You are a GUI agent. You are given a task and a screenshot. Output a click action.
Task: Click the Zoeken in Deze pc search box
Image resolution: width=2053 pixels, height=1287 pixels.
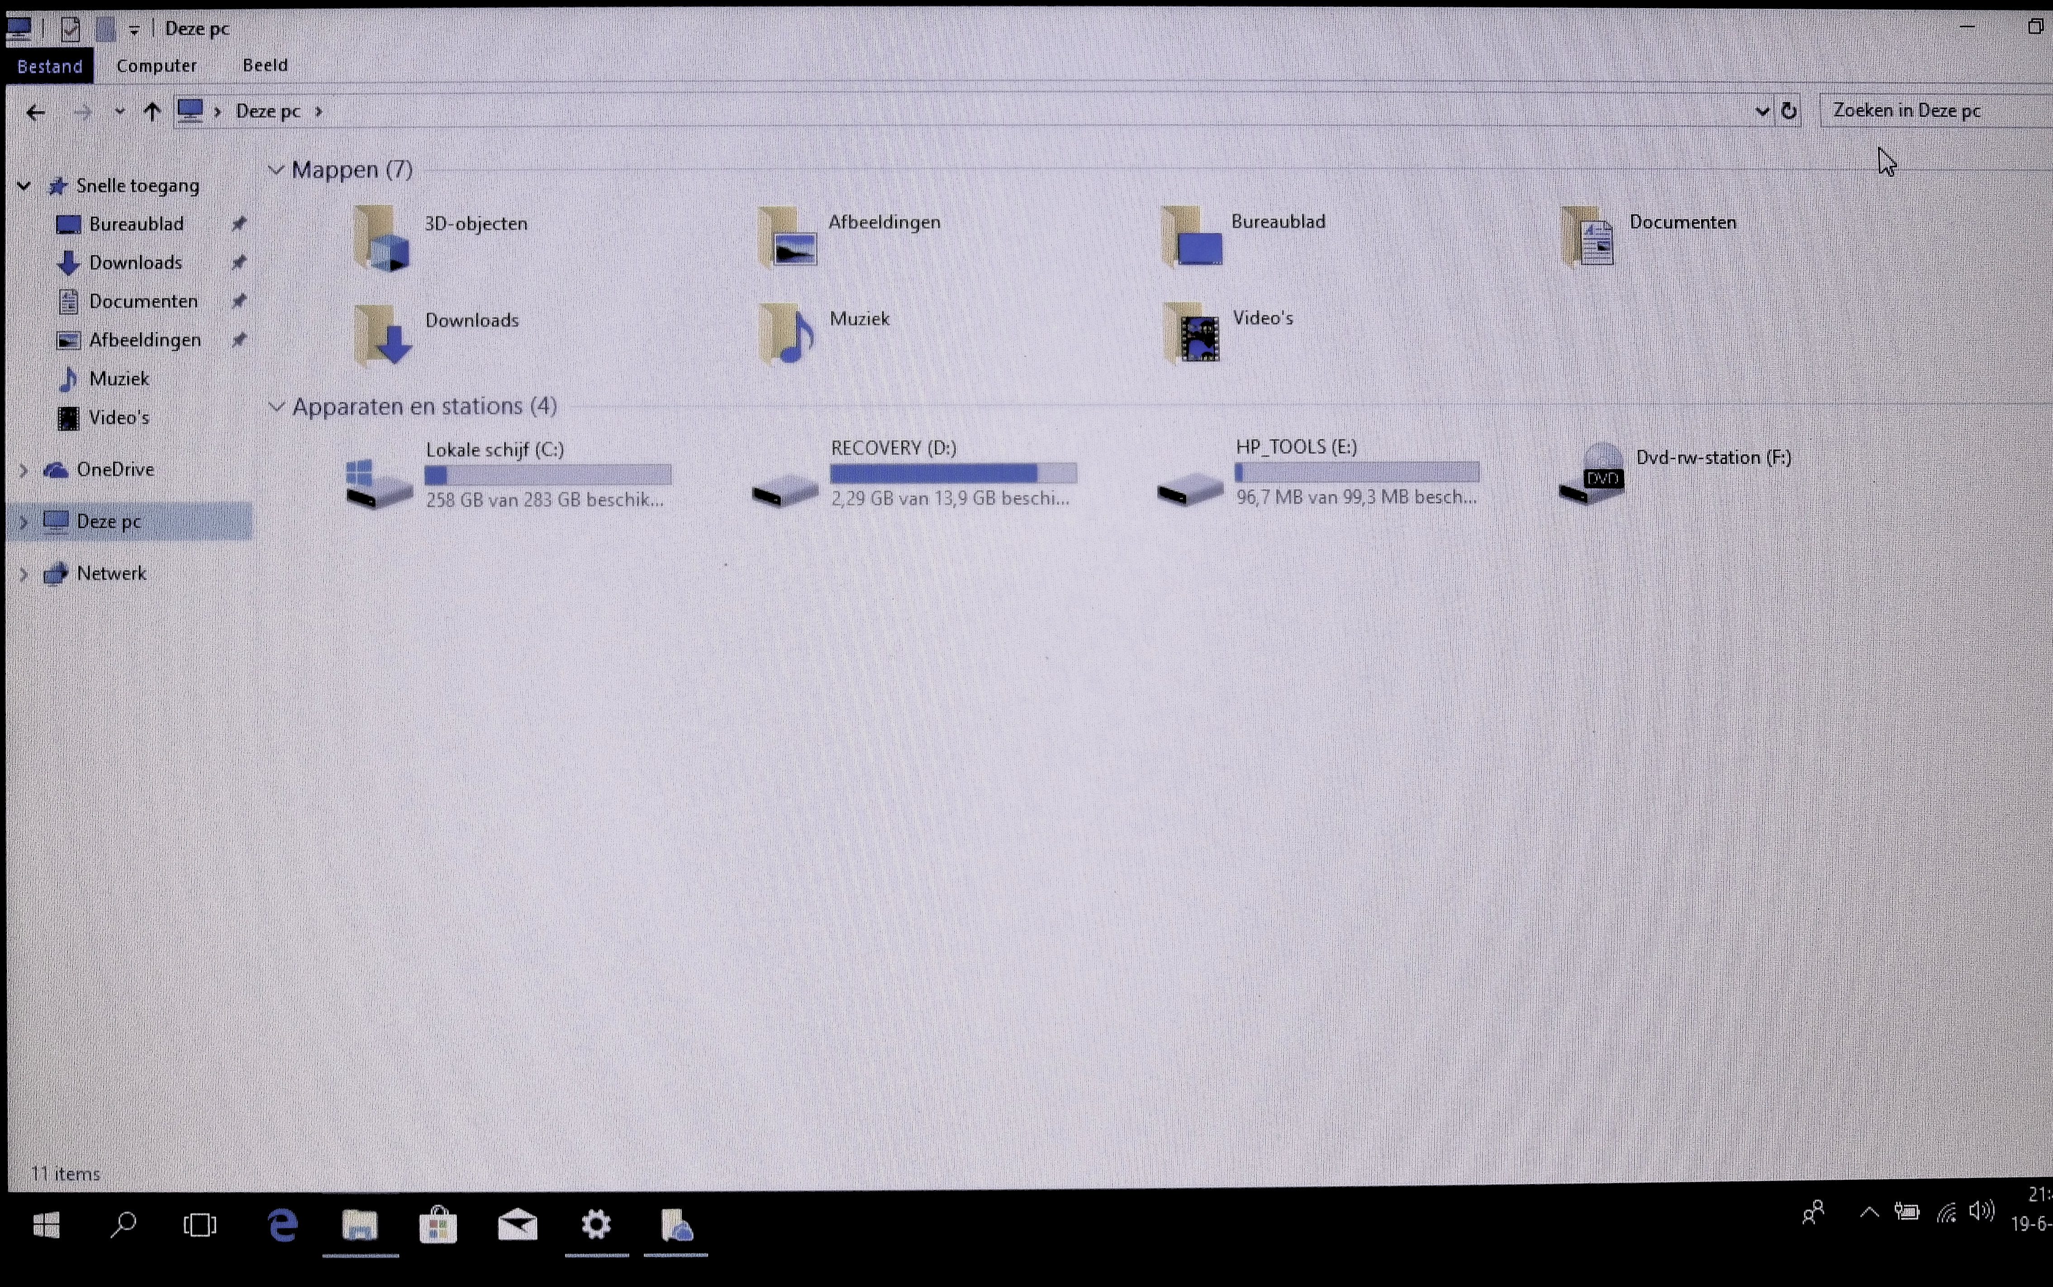tap(1935, 111)
